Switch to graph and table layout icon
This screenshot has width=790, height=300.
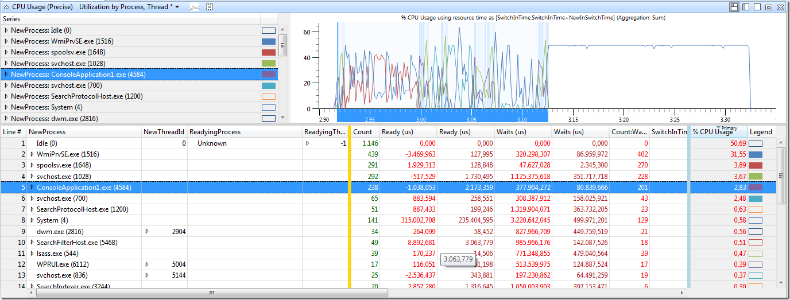(734, 7)
